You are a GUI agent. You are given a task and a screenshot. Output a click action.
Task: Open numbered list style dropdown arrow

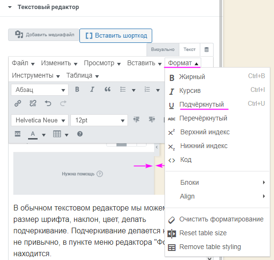point(158,90)
